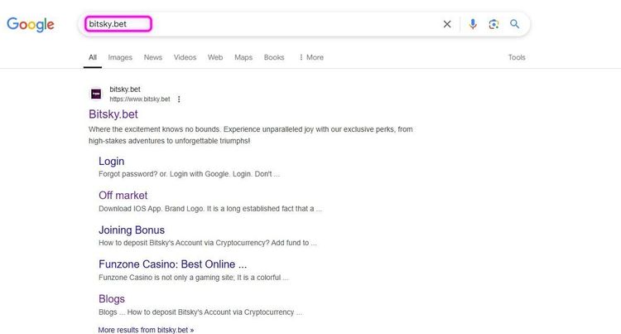Viewport: 621px width, 334px height.
Task: Switch to the Maps tab
Action: click(x=243, y=57)
